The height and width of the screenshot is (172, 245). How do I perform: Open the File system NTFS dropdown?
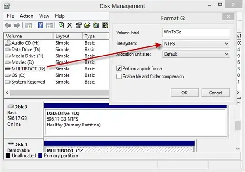click(196, 43)
